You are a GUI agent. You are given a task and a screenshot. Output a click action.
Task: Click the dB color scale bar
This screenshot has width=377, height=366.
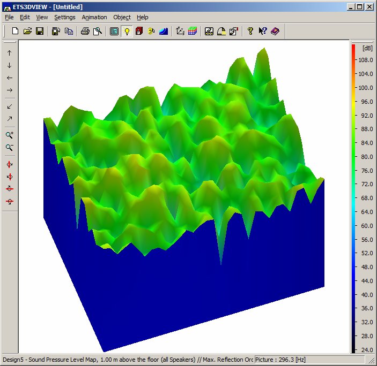[x=353, y=199]
